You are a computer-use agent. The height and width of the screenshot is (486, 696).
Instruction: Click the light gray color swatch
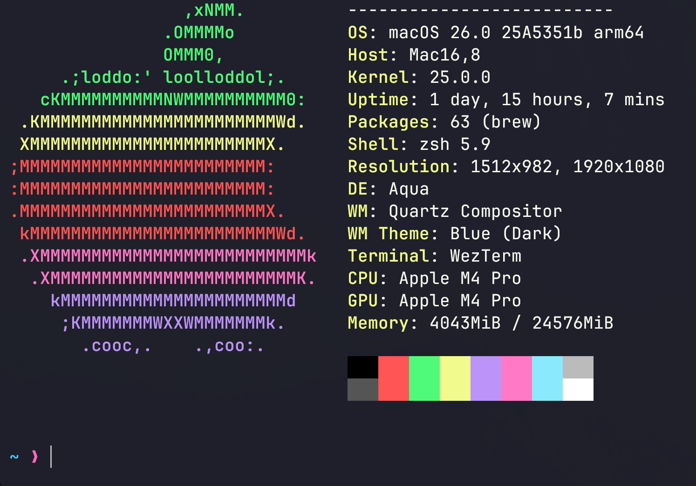tap(578, 367)
